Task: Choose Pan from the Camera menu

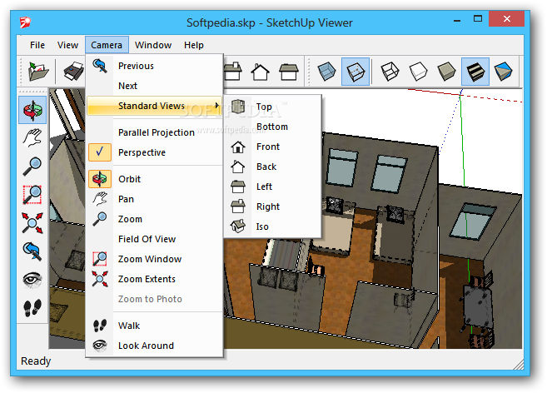Action: coord(154,199)
